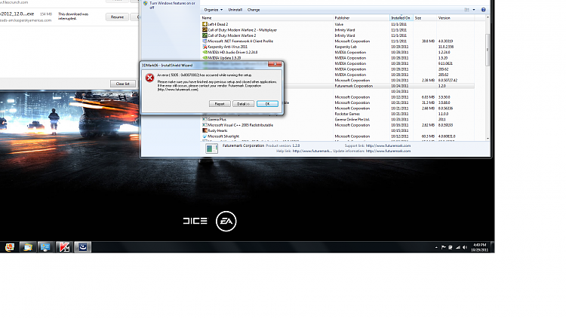Click the programs list scrollbar thumb

point(488,50)
